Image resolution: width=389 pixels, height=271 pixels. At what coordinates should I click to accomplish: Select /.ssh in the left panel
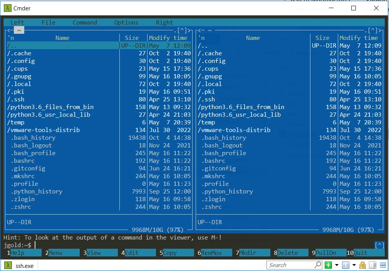point(99,99)
